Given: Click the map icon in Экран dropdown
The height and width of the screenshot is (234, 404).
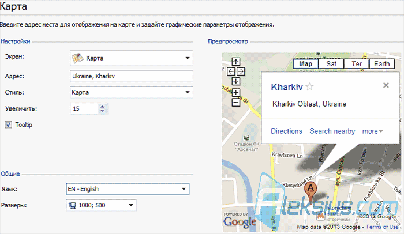Looking at the screenshot, I should click(77, 58).
